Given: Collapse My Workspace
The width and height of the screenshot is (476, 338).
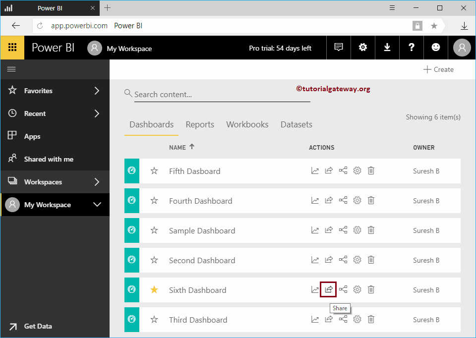Looking at the screenshot, I should tap(55, 205).
